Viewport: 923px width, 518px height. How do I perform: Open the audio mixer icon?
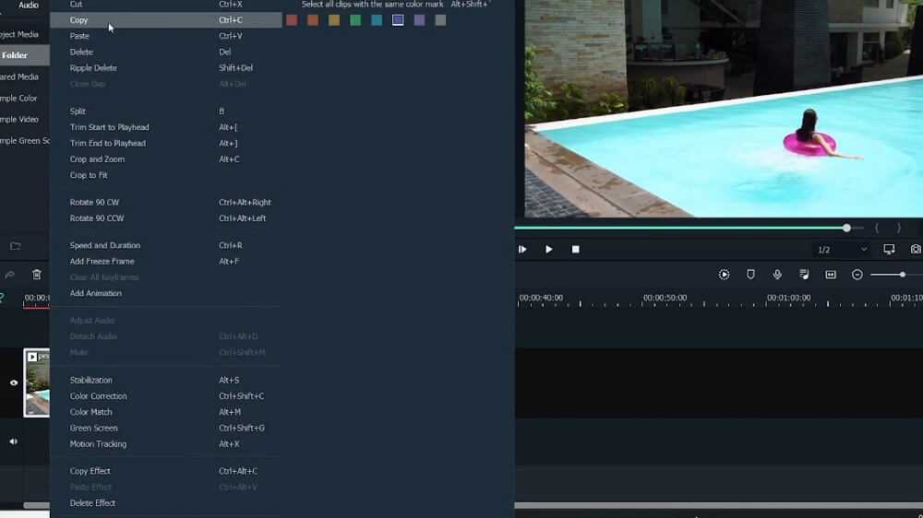[804, 275]
